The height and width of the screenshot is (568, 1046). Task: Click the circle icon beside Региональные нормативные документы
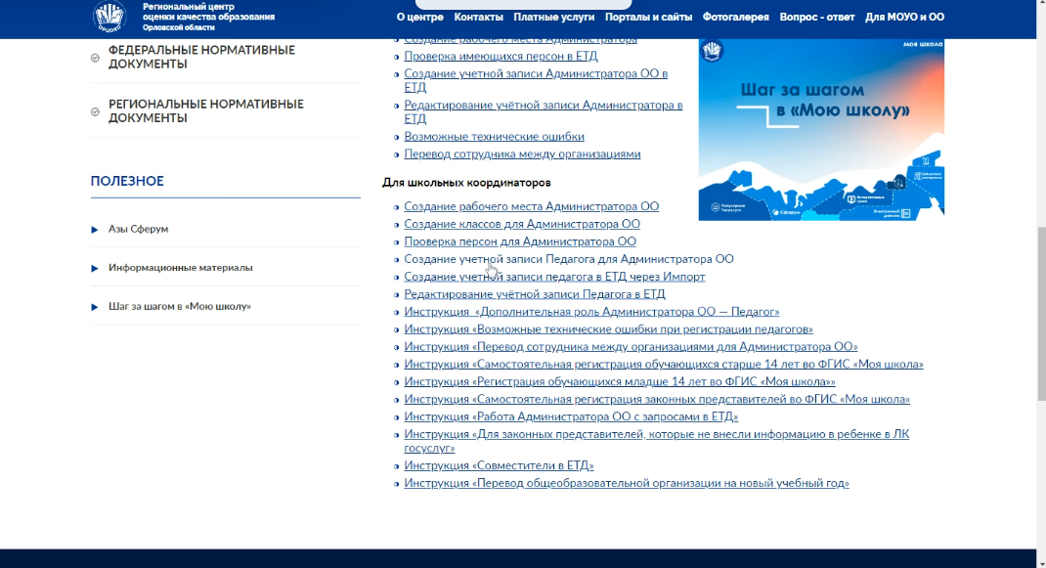pos(95,111)
